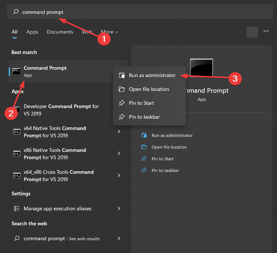Click Run as administrator in preview pane
The height and width of the screenshot is (253, 277).
tap(172, 135)
